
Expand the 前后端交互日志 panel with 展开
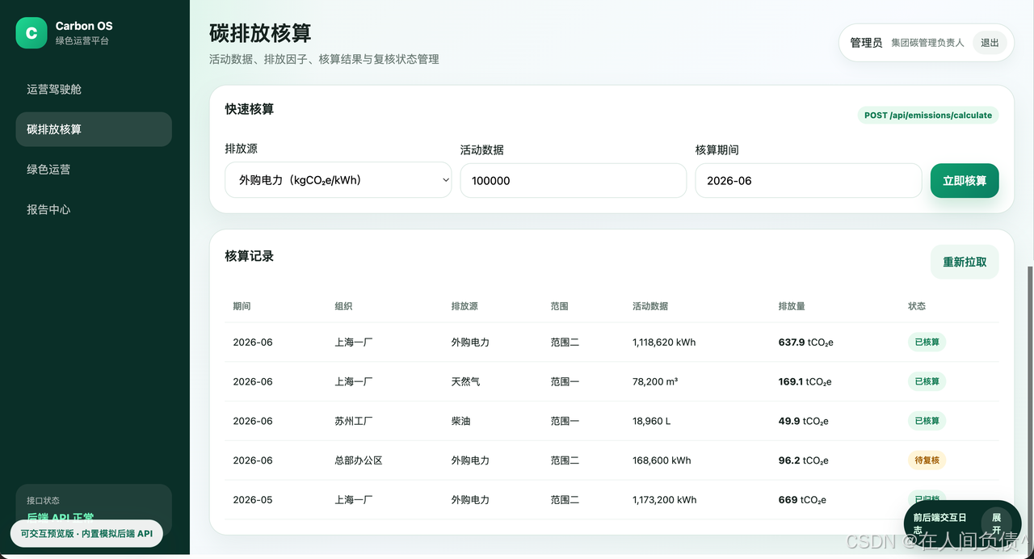[x=996, y=523]
